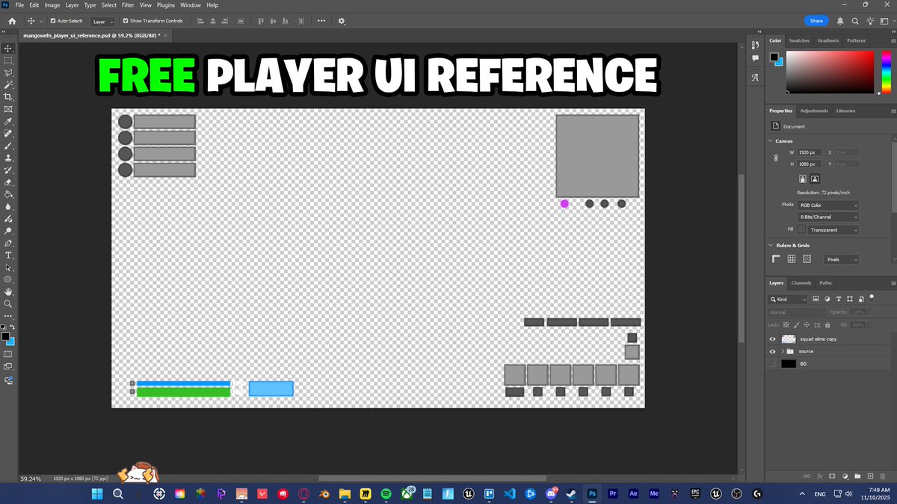897x504 pixels.
Task: Open the Plugins menu
Action: coord(166,5)
